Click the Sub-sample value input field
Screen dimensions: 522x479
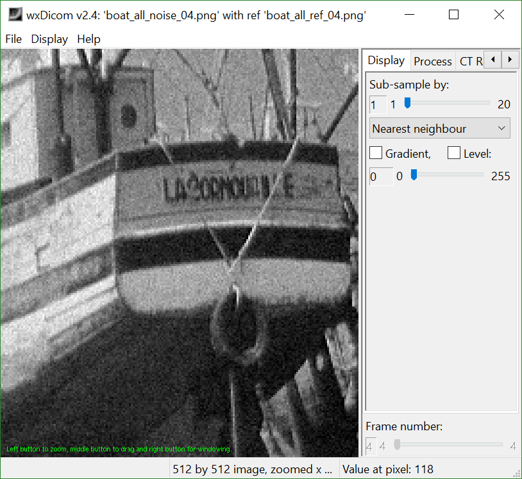(378, 105)
